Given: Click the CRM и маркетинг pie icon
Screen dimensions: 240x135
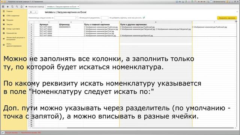Looking at the screenshot, I should [4, 16].
